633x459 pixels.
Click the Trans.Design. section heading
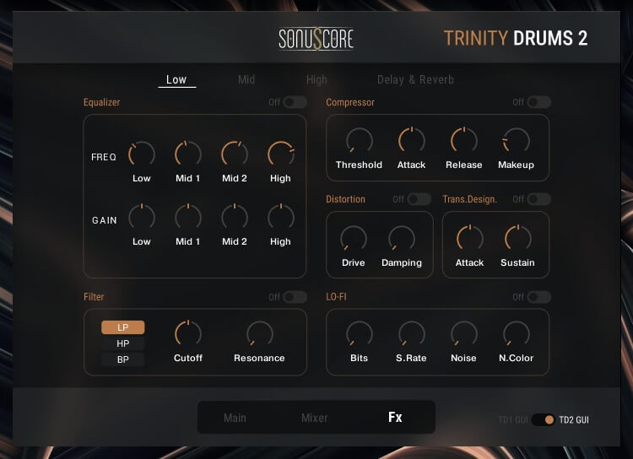pyautogui.click(x=470, y=199)
